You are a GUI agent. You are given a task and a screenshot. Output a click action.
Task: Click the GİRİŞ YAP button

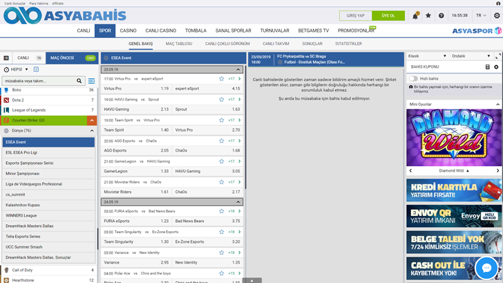(x=355, y=16)
